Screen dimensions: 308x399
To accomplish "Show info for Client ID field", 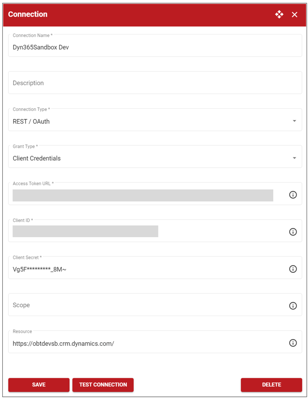I will click(x=293, y=232).
